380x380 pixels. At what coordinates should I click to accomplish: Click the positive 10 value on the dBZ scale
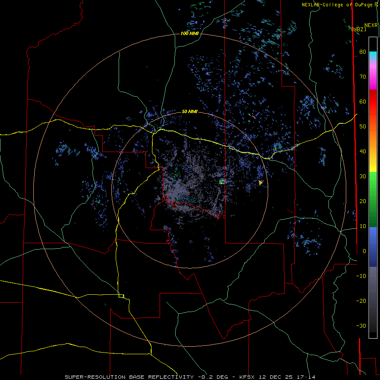363,226
